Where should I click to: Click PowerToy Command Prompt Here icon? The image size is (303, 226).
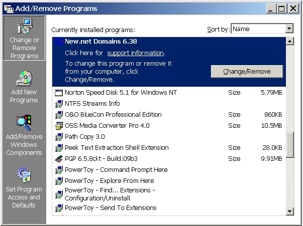(59, 170)
